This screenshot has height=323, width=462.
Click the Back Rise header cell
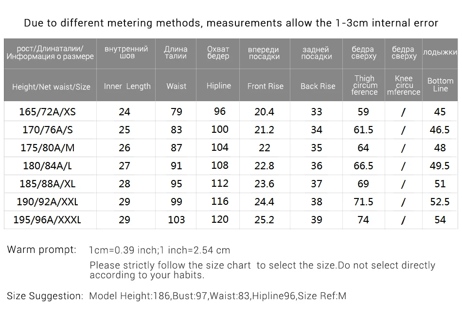pyautogui.click(x=318, y=86)
